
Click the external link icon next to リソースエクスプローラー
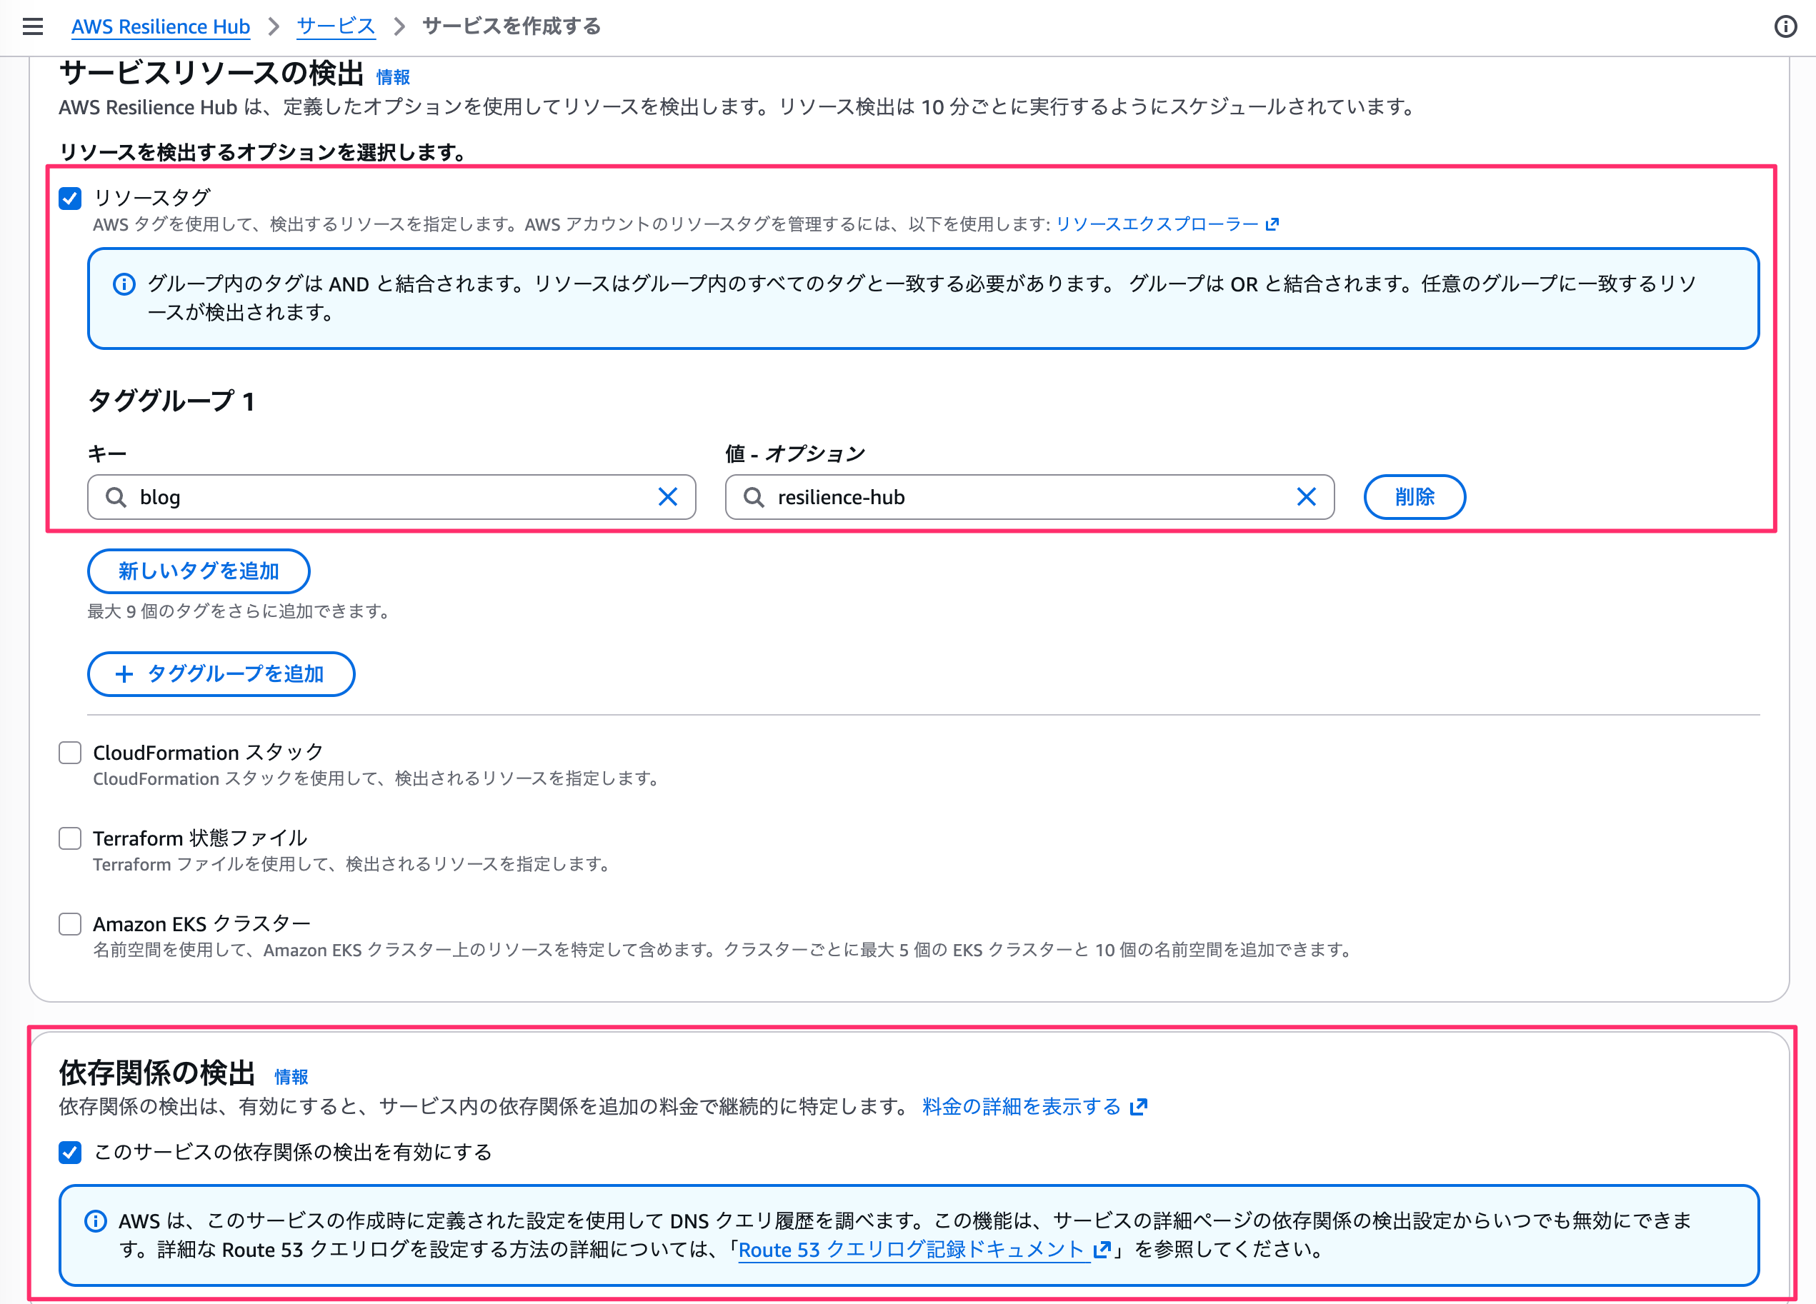pos(1272,224)
